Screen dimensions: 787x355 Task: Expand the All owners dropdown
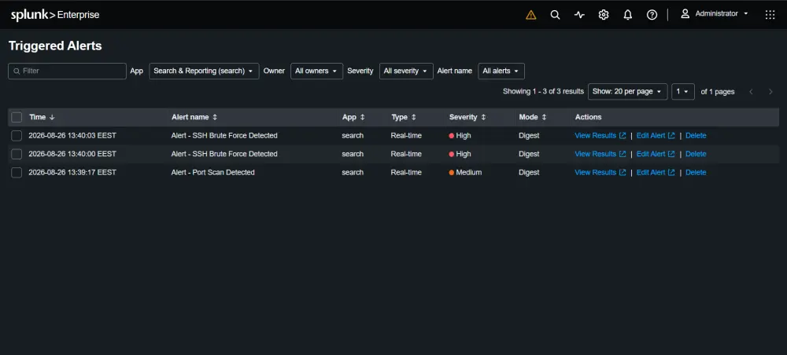click(316, 71)
